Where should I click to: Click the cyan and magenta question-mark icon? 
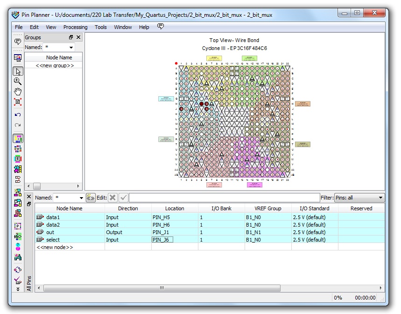[18, 247]
